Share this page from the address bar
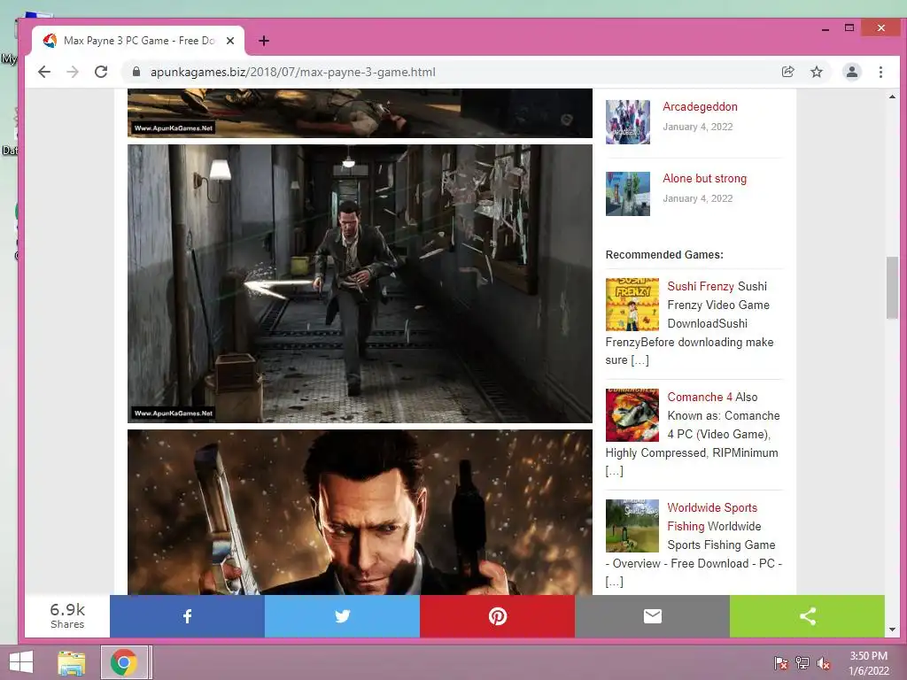 click(x=787, y=72)
